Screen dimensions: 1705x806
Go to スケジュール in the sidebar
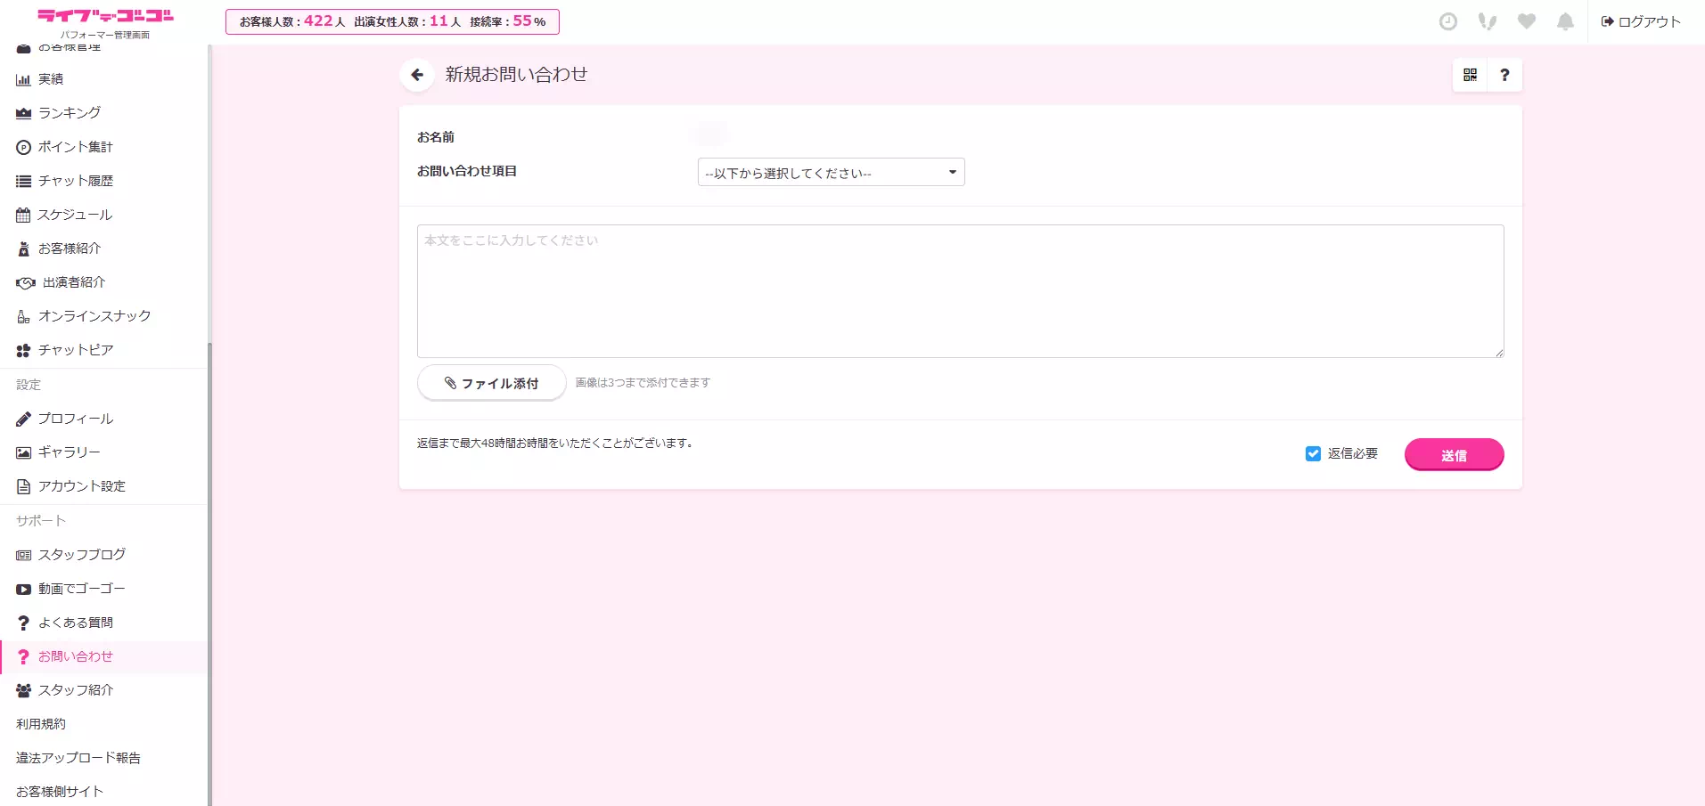[x=74, y=215]
